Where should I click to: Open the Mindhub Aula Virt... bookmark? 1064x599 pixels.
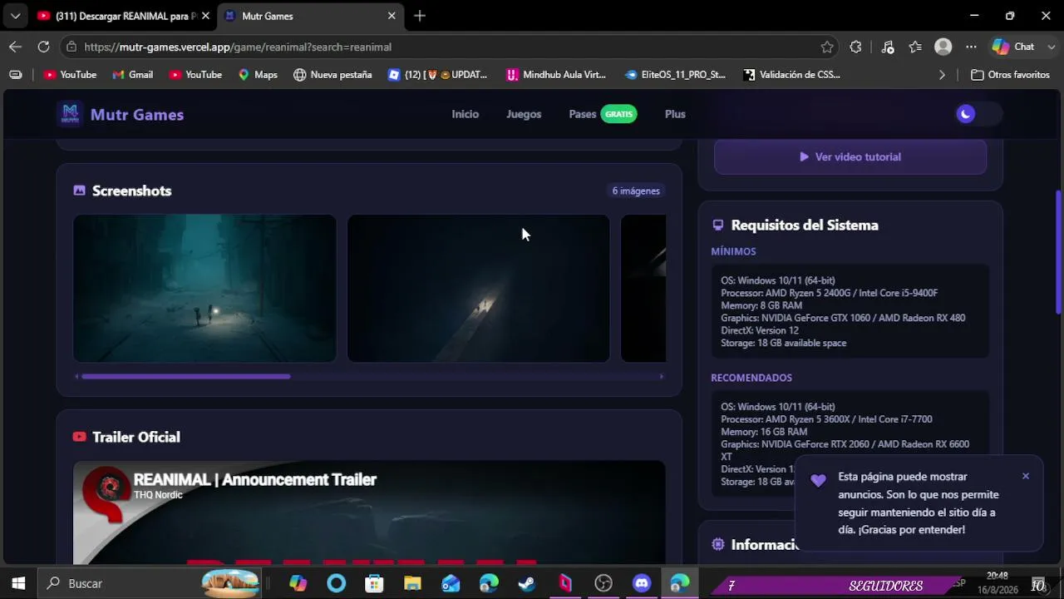[x=556, y=75]
